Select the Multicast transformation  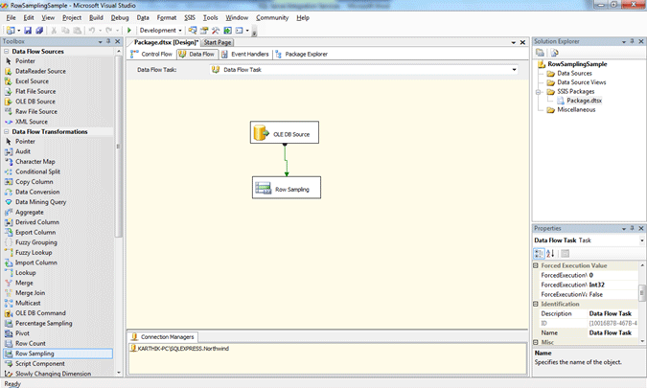tap(28, 303)
